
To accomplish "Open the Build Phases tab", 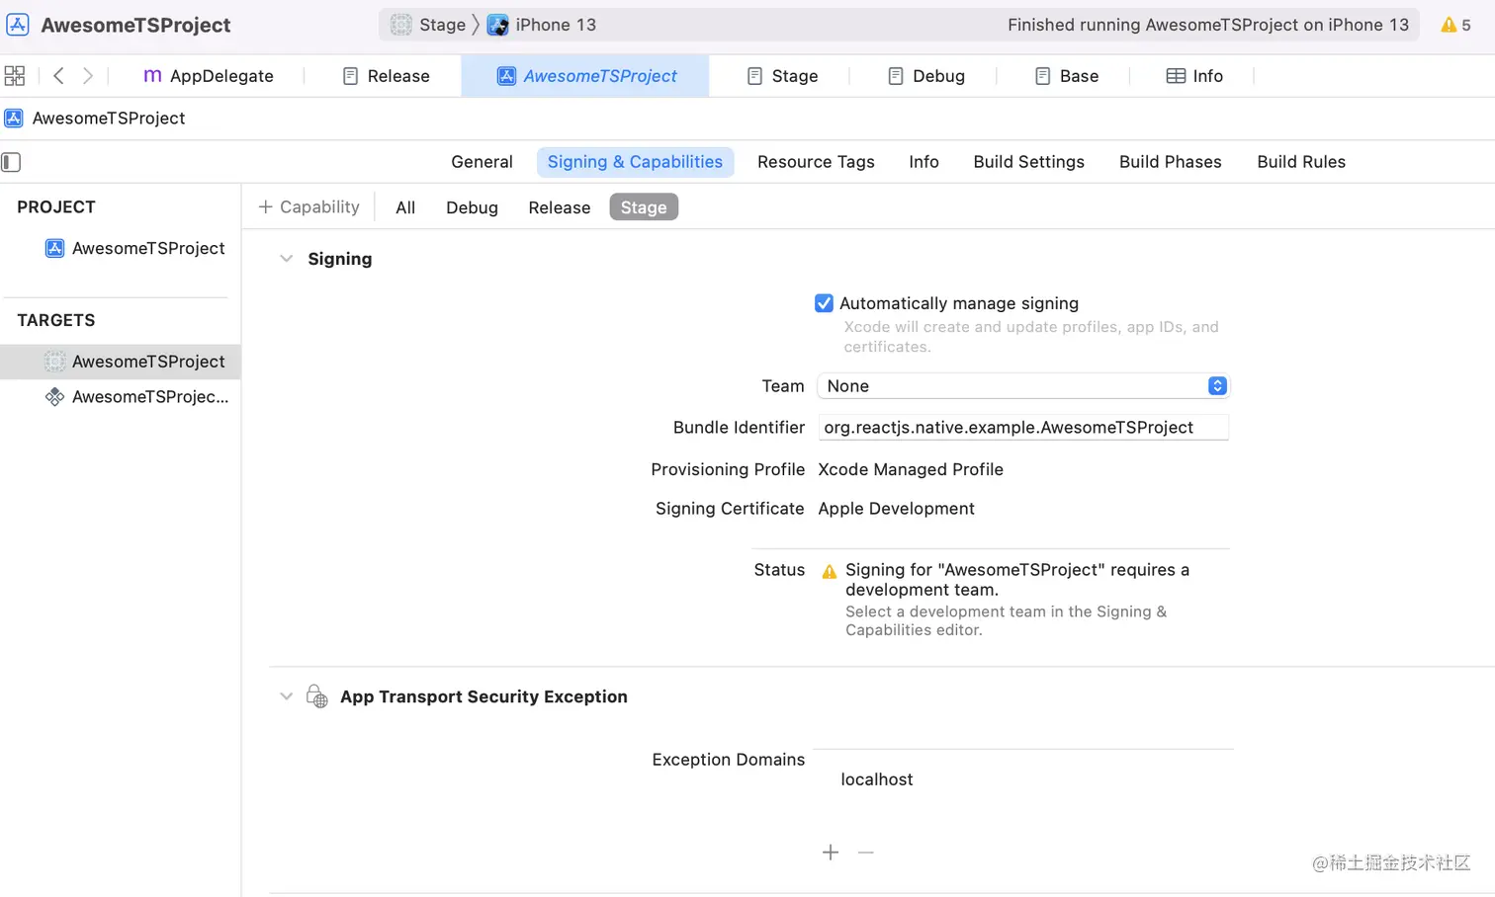I will click(1170, 162).
